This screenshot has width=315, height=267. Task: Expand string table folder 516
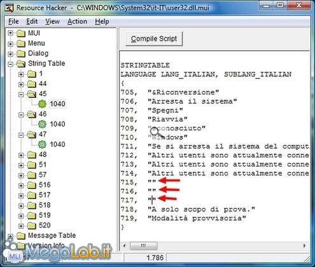(x=21, y=186)
